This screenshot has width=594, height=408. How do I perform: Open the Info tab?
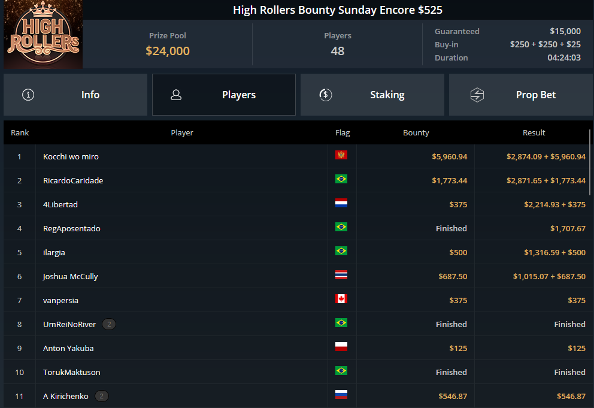(75, 95)
